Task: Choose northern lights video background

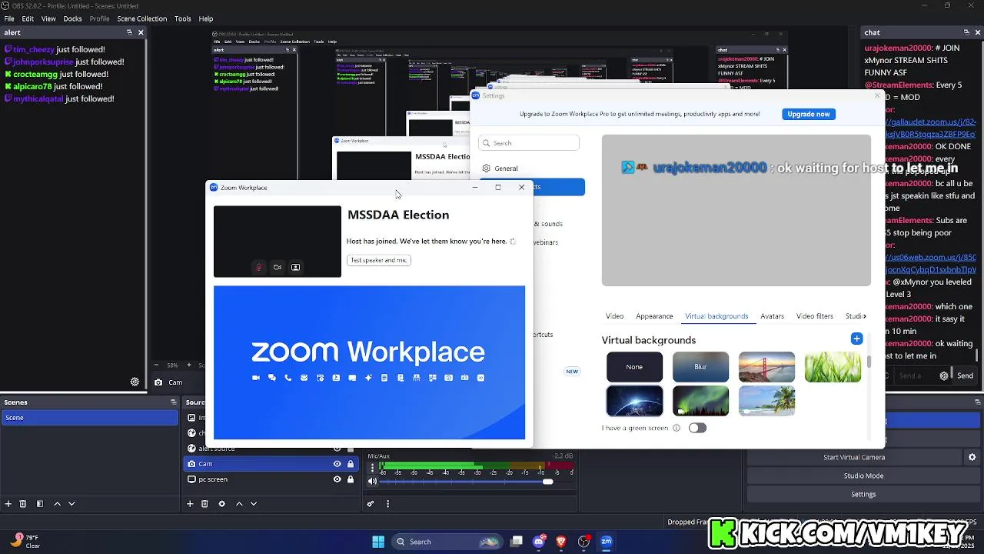Action: point(700,401)
